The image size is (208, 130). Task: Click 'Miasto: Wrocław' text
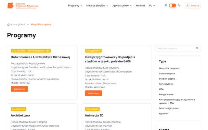20,83
